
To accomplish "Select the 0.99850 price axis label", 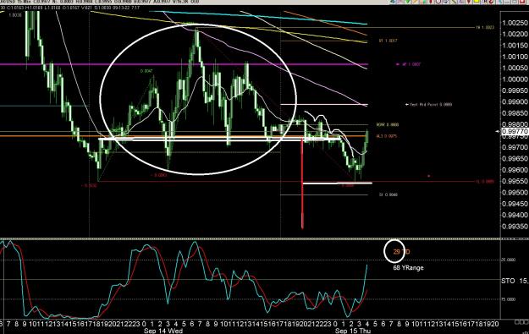I will click(515, 113).
